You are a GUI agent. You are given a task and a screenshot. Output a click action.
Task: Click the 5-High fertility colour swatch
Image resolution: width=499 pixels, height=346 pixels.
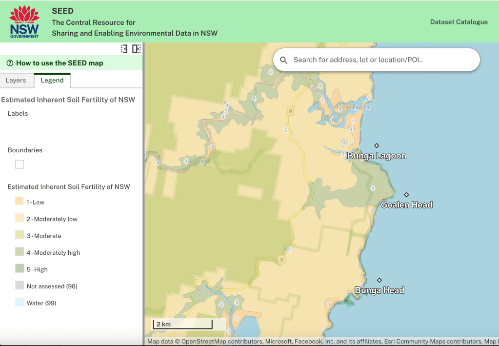(x=20, y=268)
